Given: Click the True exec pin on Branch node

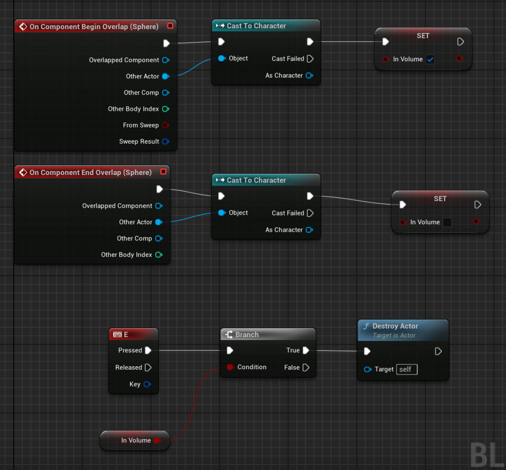Looking at the screenshot, I should pyautogui.click(x=306, y=350).
